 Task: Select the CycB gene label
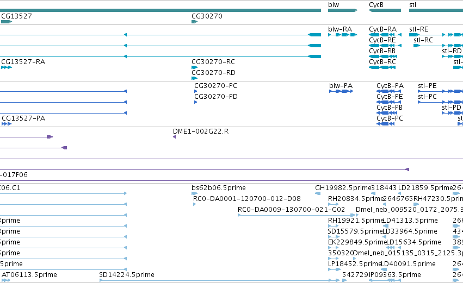(376, 5)
